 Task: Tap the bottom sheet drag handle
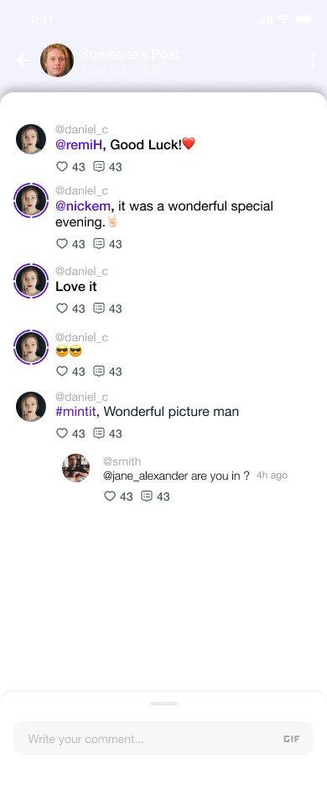(163, 704)
